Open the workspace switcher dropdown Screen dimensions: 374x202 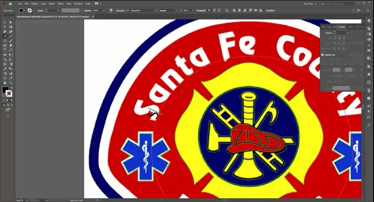tap(98, 4)
